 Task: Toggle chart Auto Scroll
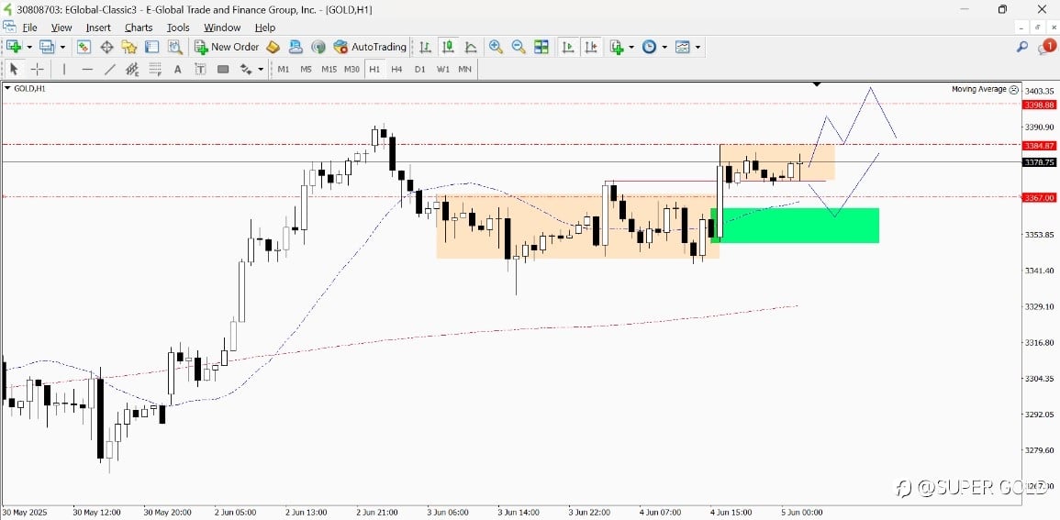point(568,47)
